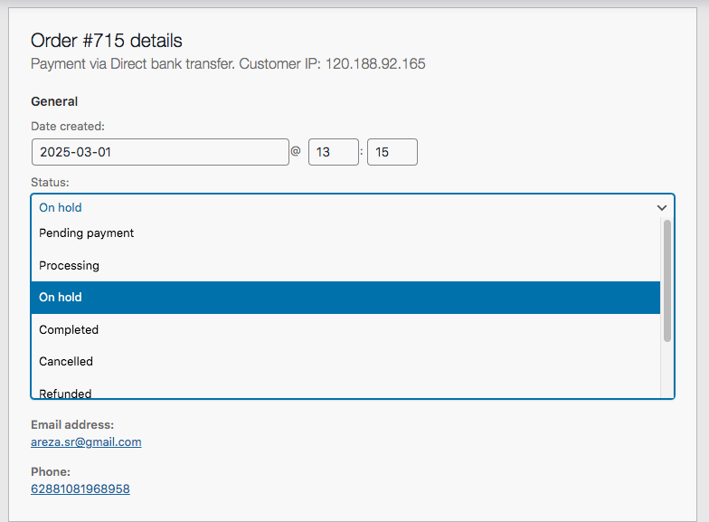The height and width of the screenshot is (522, 709).
Task: Focus the hour input showing 13
Action: (333, 152)
